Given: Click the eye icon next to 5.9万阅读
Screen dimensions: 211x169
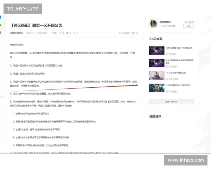Looking at the screenshot, I should coord(167,92).
